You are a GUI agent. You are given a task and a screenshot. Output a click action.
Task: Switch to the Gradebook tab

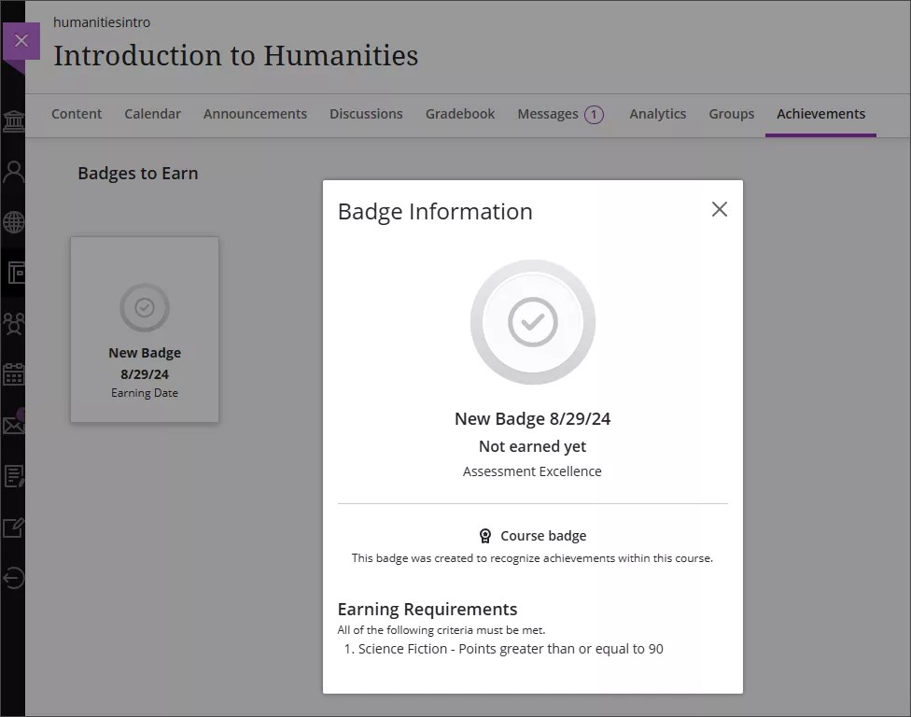click(459, 113)
